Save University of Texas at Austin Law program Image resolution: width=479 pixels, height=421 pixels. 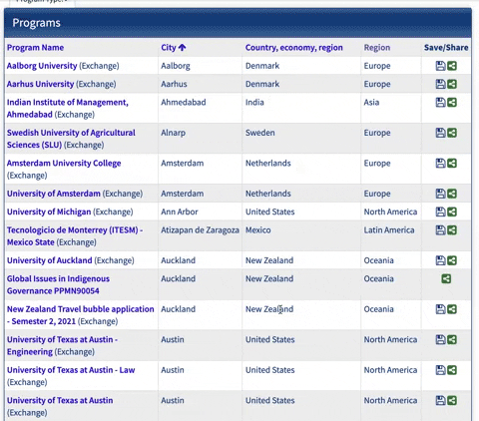pos(440,370)
